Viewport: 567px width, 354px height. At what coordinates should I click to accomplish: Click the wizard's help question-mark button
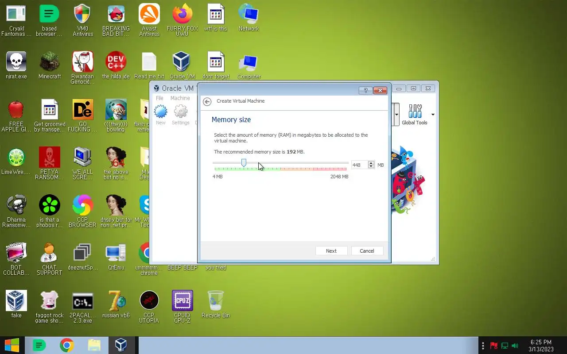point(365,90)
